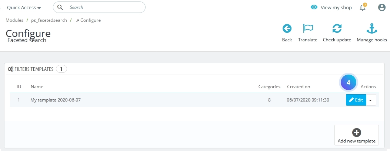390x151 pixels.
Task: Click the plus icon to add template
Action: [x=357, y=133]
